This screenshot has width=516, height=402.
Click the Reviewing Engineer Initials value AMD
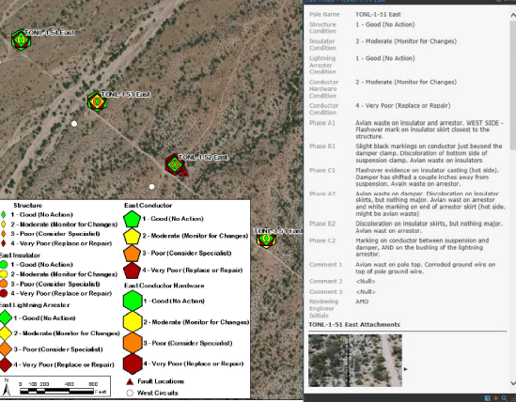(362, 301)
